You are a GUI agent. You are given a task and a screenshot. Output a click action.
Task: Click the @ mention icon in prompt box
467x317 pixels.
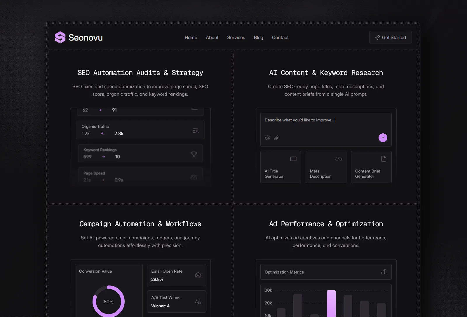point(268,138)
